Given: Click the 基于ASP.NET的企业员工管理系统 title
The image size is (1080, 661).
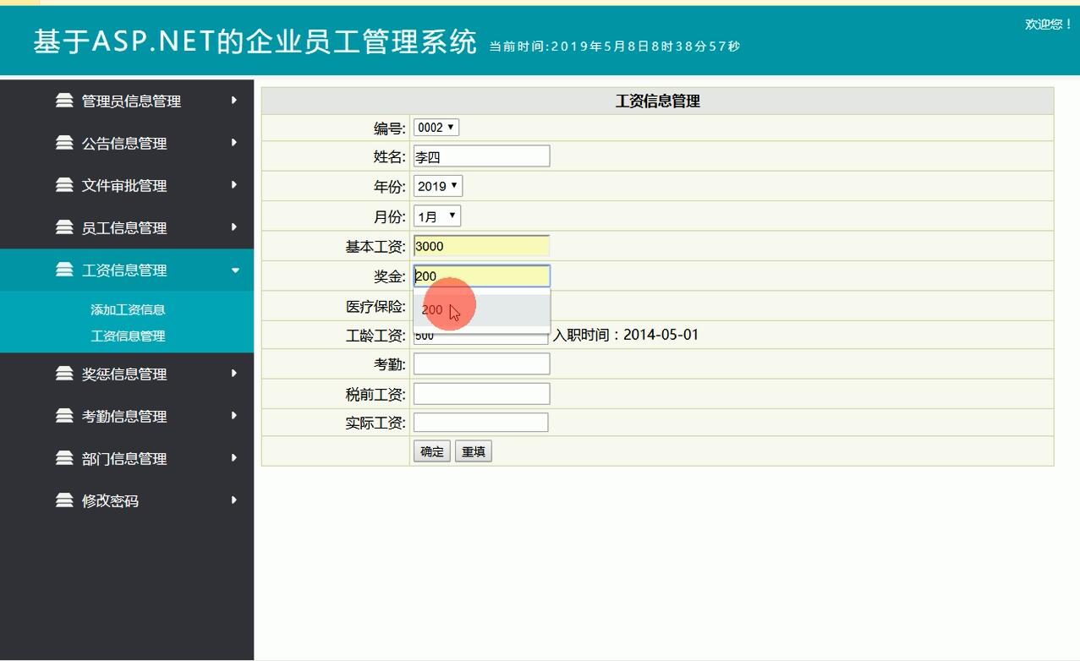Looking at the screenshot, I should point(255,41).
